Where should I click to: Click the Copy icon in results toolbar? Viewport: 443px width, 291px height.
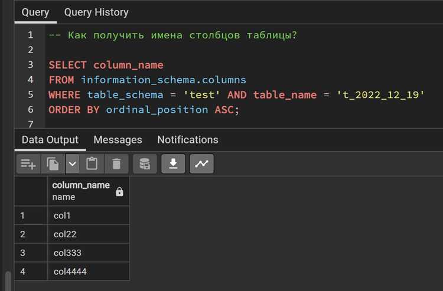pyautogui.click(x=53, y=164)
